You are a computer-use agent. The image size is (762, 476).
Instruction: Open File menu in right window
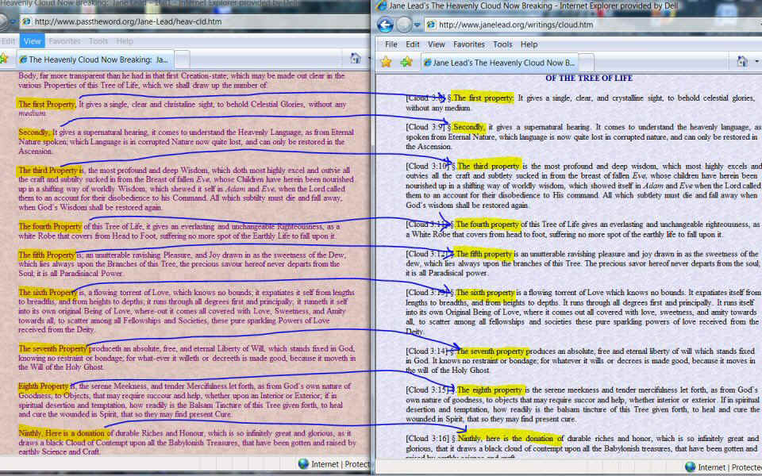(x=391, y=44)
